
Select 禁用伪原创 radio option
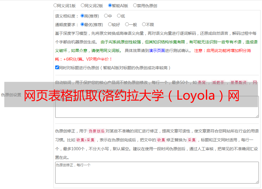click(135, 5)
